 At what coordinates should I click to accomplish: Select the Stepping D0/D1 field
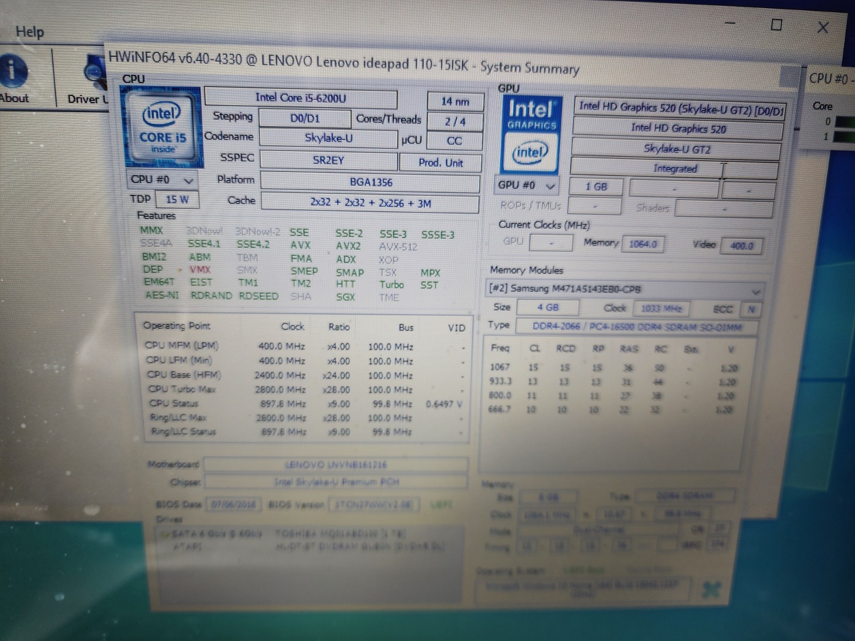[x=305, y=118]
